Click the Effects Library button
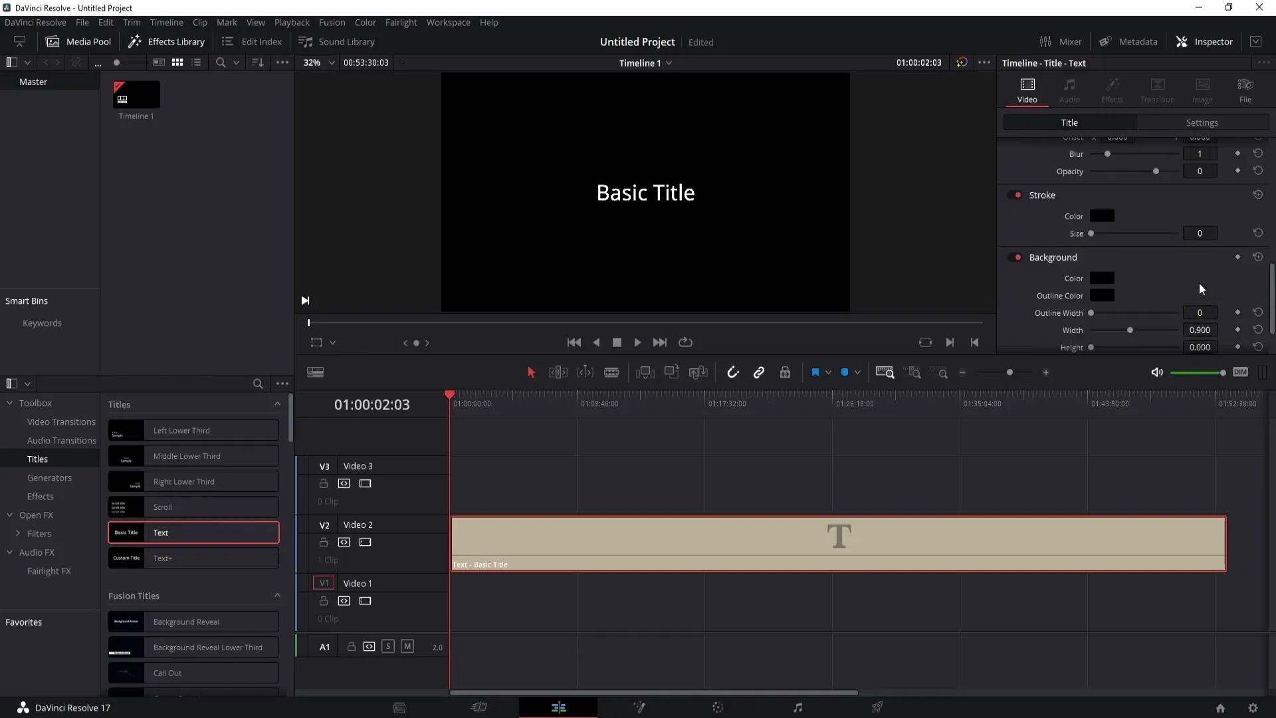The width and height of the screenshot is (1276, 718). (x=167, y=41)
